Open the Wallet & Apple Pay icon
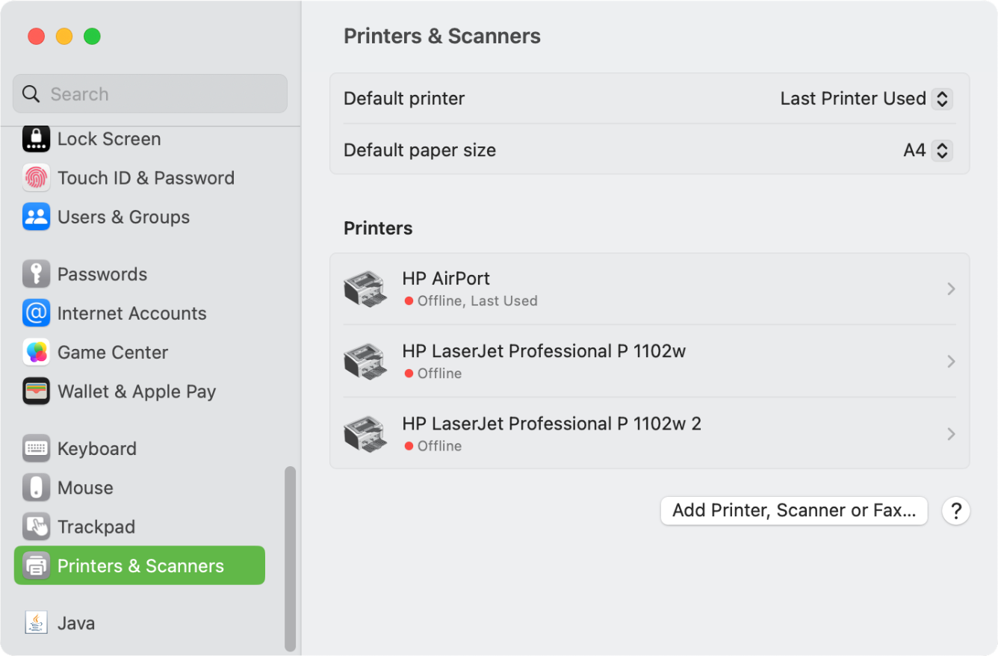The width and height of the screenshot is (998, 656). (36, 392)
